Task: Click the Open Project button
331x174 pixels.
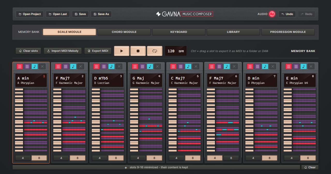Action: point(30,14)
